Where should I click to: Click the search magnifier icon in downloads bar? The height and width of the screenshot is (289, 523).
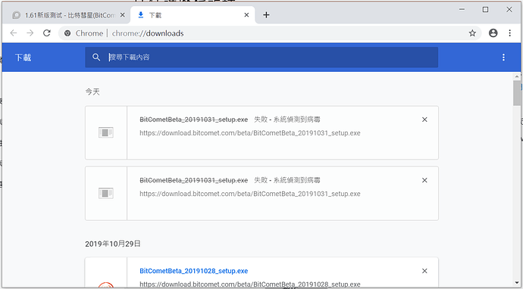[96, 57]
